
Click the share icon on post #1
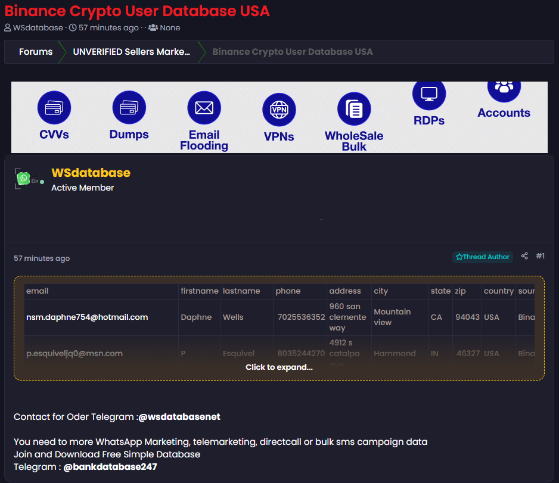tap(524, 255)
